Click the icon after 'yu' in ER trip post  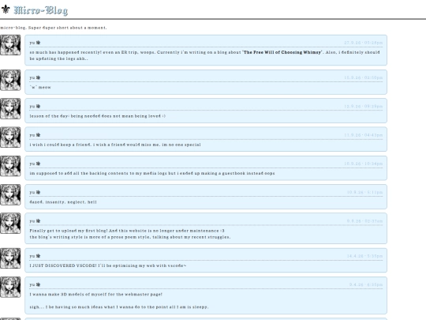click(x=38, y=43)
